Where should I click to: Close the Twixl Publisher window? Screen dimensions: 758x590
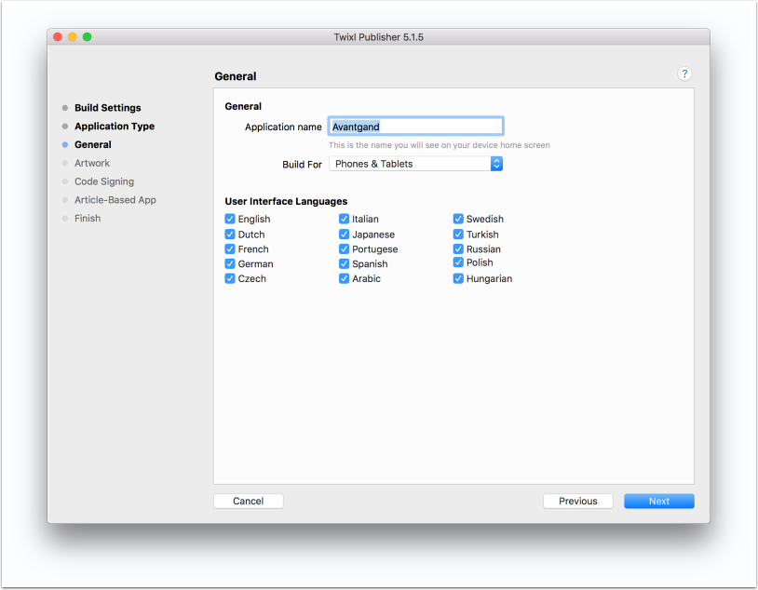click(58, 37)
